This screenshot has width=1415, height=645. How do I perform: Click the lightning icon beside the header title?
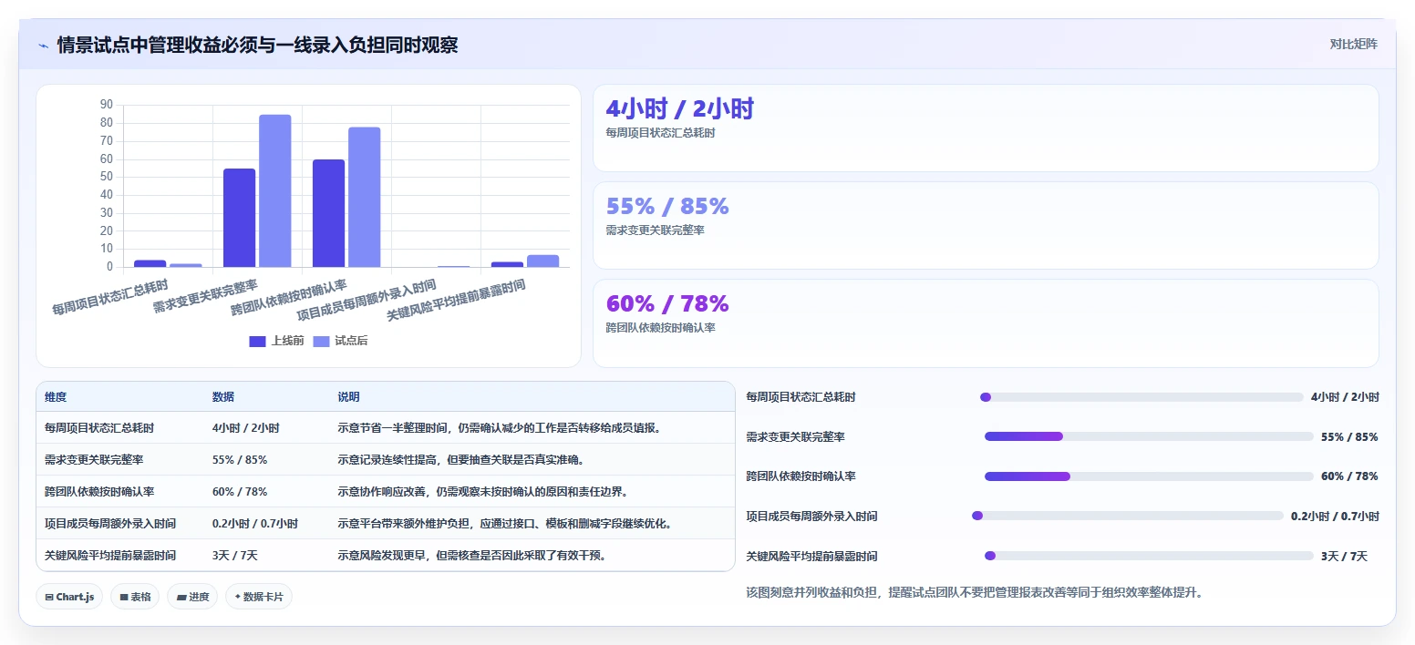(43, 45)
